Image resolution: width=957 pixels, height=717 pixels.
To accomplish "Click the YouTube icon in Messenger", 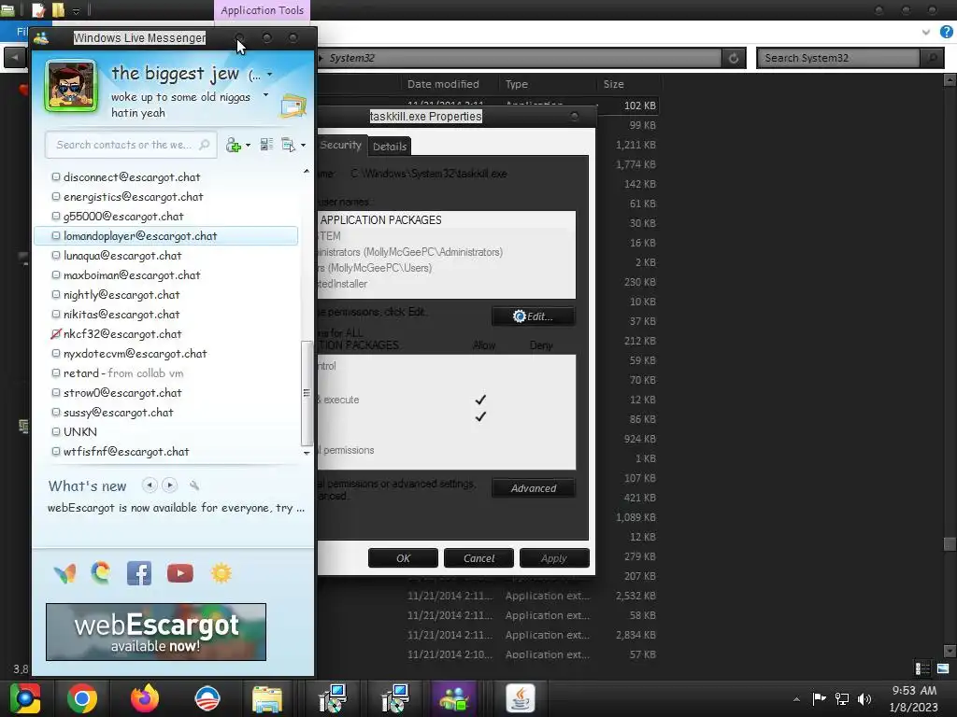I will [180, 574].
